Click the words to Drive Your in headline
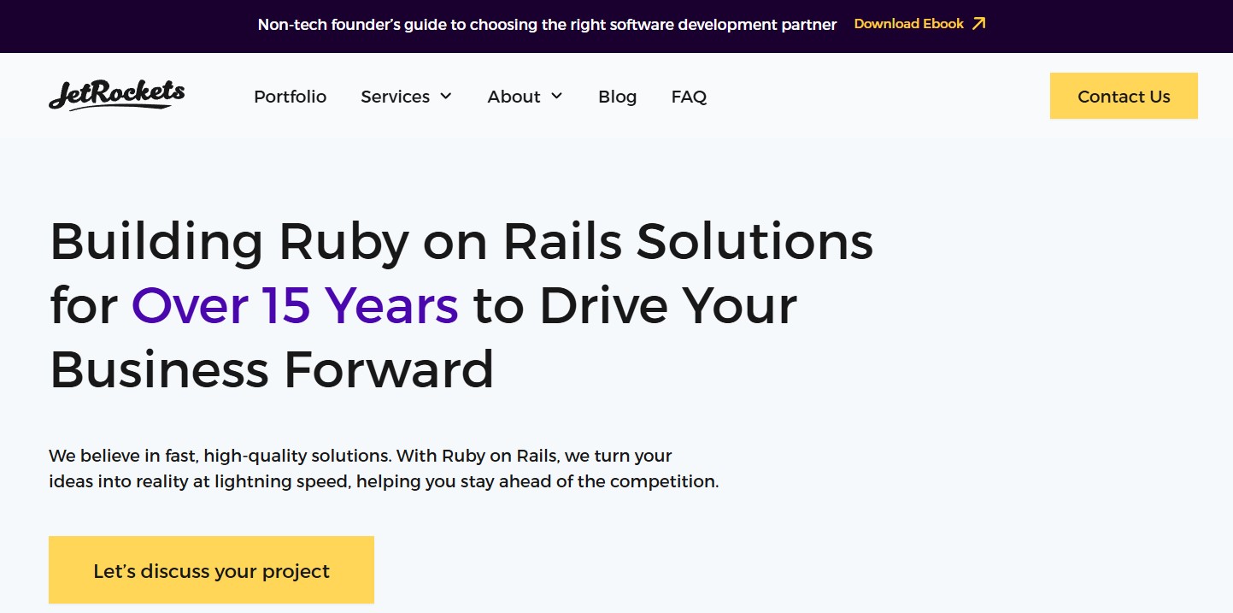Image resolution: width=1233 pixels, height=613 pixels. 635,305
